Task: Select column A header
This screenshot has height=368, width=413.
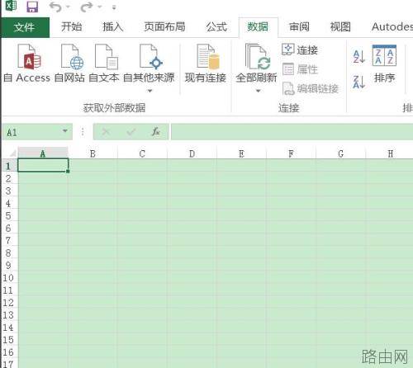Action: point(43,153)
